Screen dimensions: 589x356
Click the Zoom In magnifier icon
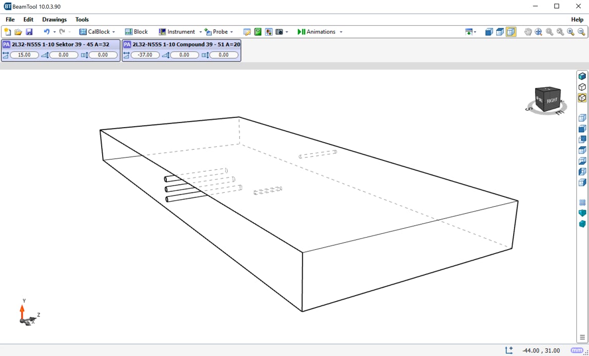[571, 32]
